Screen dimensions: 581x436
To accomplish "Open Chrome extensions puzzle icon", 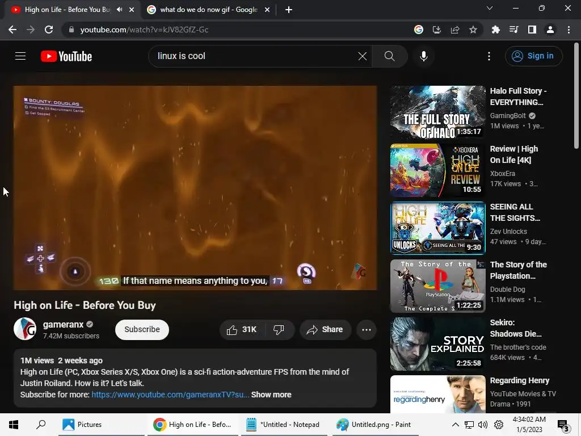I will coord(495,30).
